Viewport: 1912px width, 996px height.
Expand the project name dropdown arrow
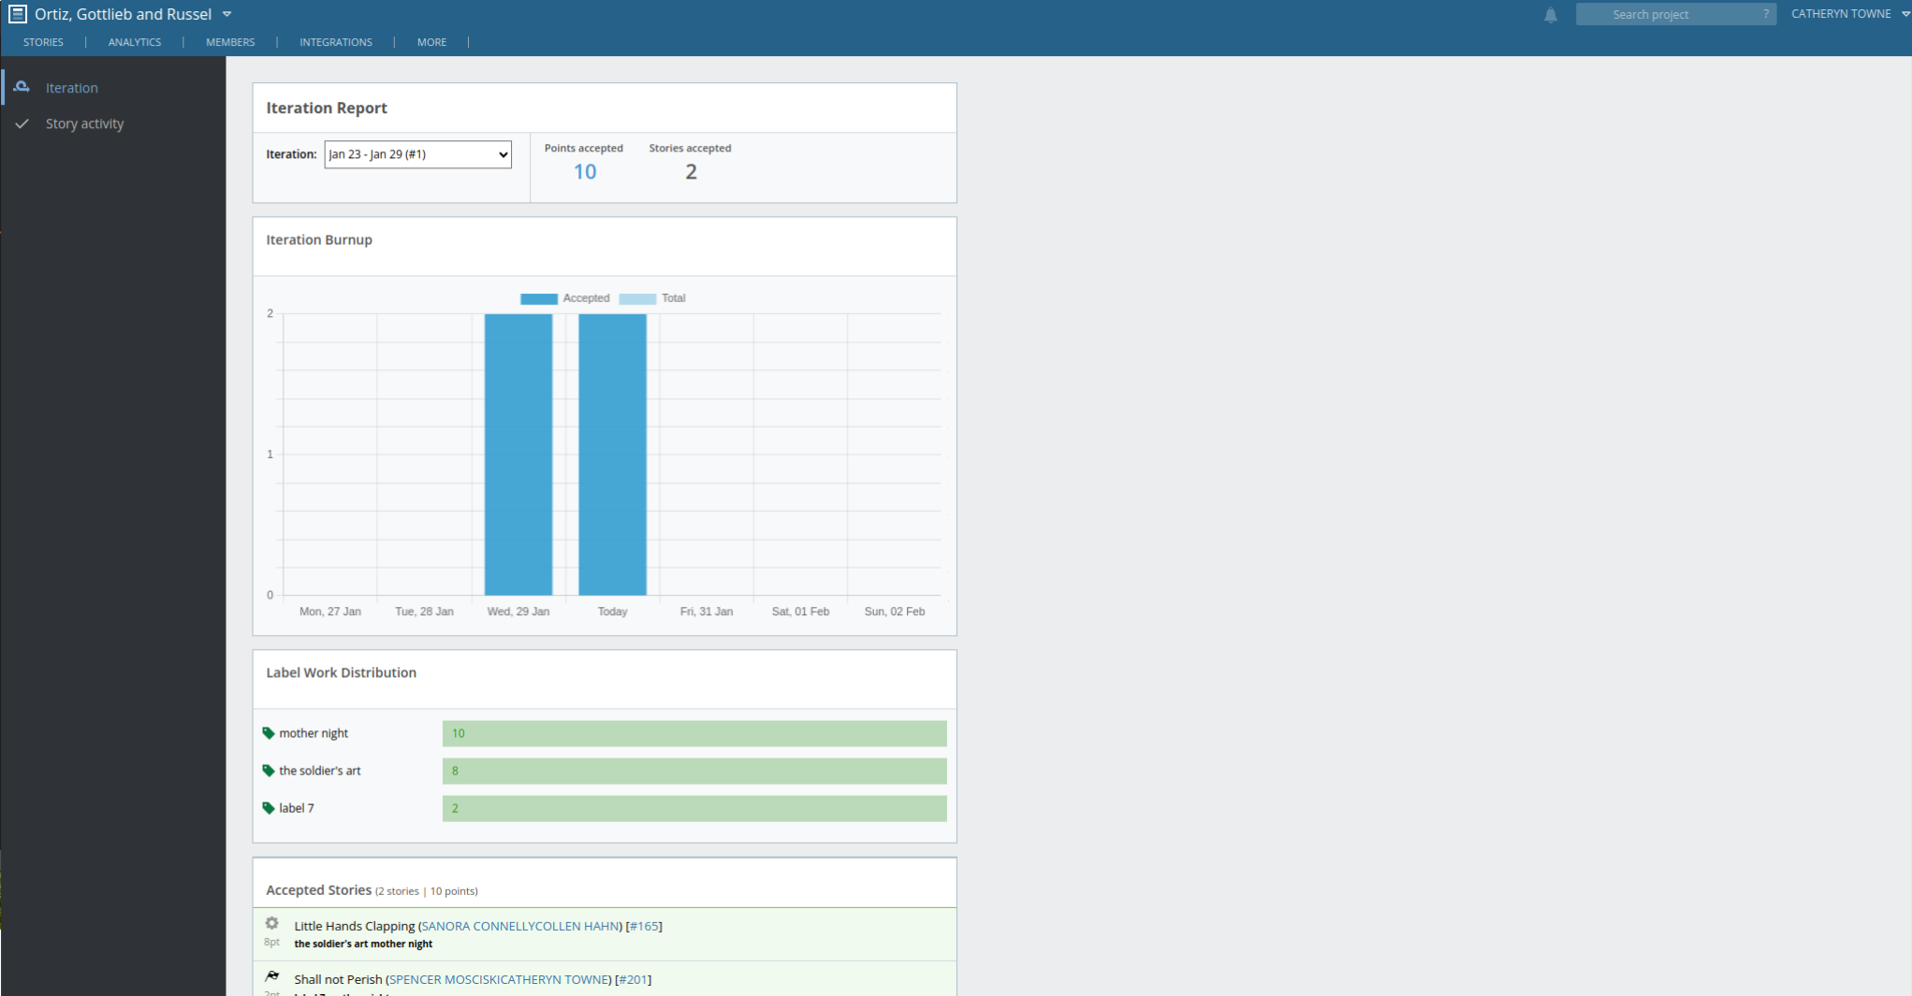pos(226,15)
